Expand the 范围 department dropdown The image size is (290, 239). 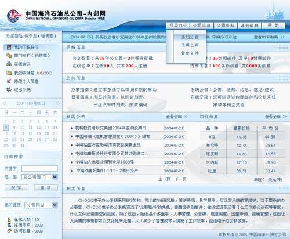coord(55,177)
